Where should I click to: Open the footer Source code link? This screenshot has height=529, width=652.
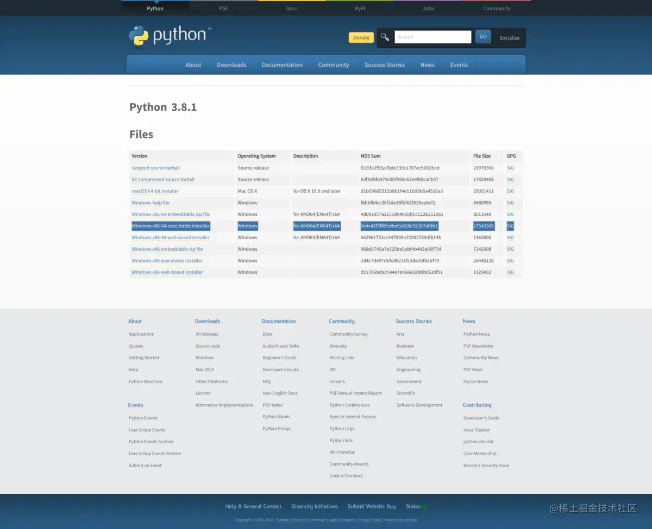208,346
